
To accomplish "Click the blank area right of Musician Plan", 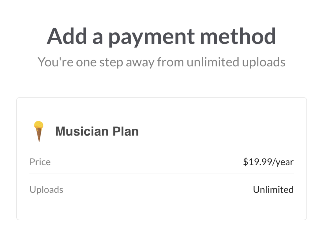I will 220,131.
